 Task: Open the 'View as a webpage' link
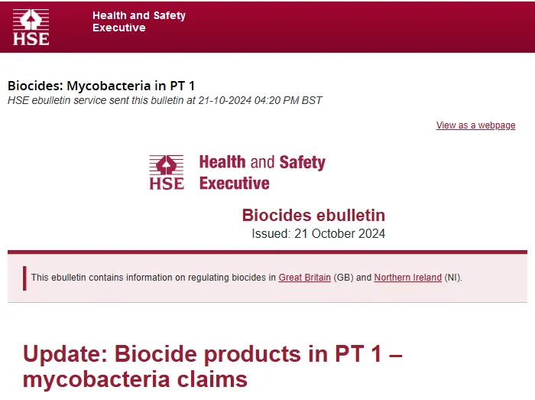475,125
